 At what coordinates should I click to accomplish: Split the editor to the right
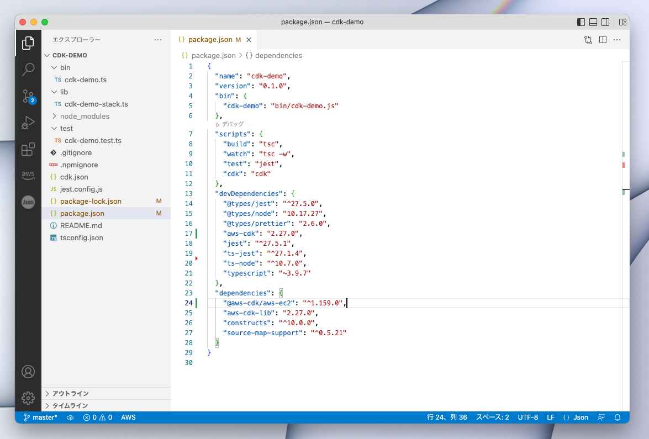(x=603, y=40)
